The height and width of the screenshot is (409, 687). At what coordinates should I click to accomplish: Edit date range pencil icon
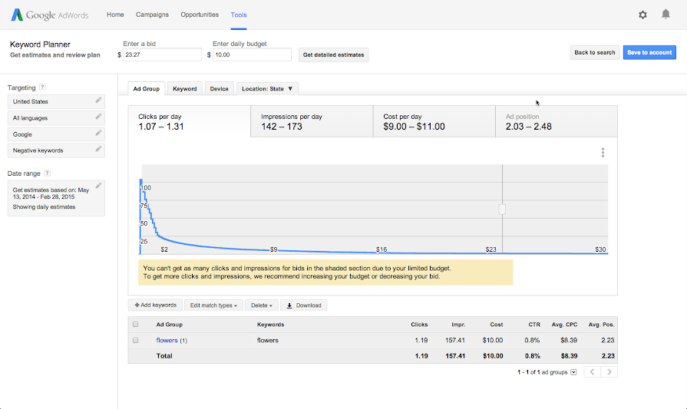pyautogui.click(x=98, y=186)
